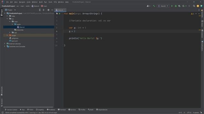Open the Profiler tool window
Viewport: 204px width, 114px height.
82,110
